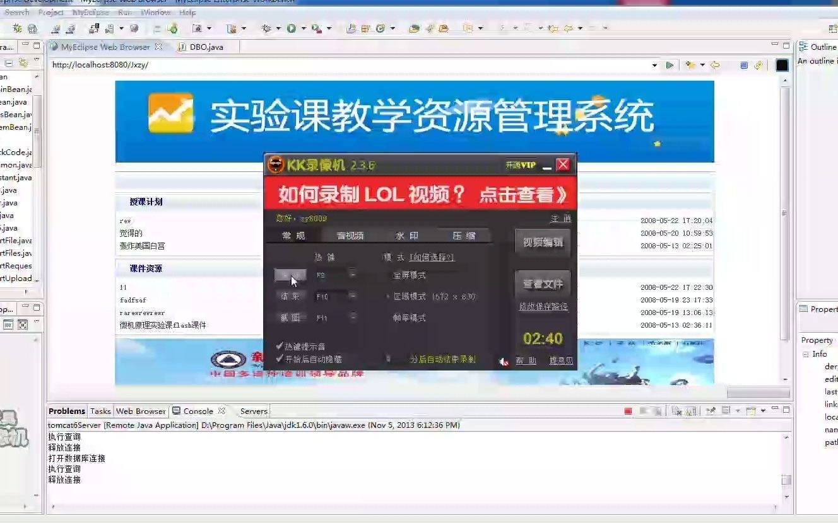Open the URL bar history dropdown
The width and height of the screenshot is (838, 523).
[x=655, y=65]
